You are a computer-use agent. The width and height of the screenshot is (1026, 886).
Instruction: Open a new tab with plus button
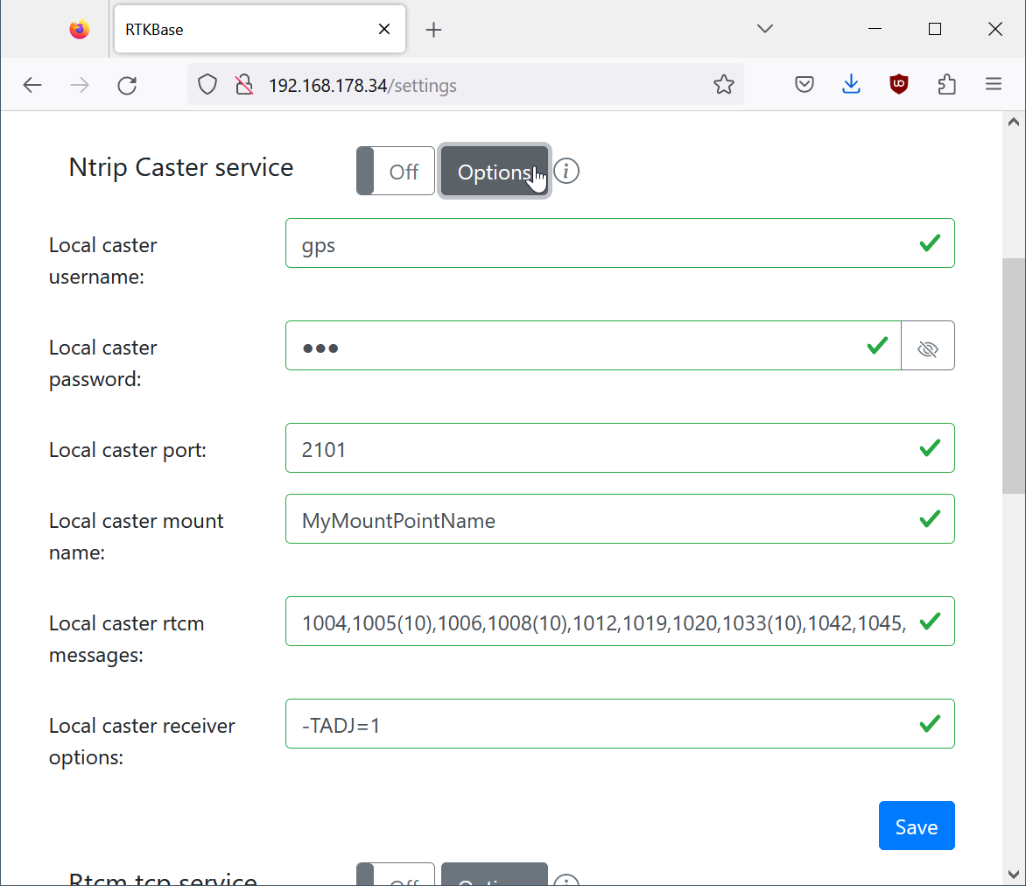coord(433,30)
